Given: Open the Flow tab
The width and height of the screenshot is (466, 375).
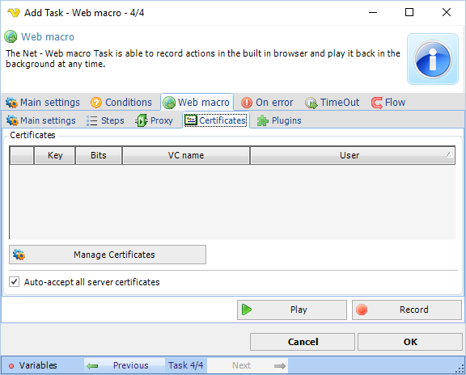Looking at the screenshot, I should pos(388,103).
